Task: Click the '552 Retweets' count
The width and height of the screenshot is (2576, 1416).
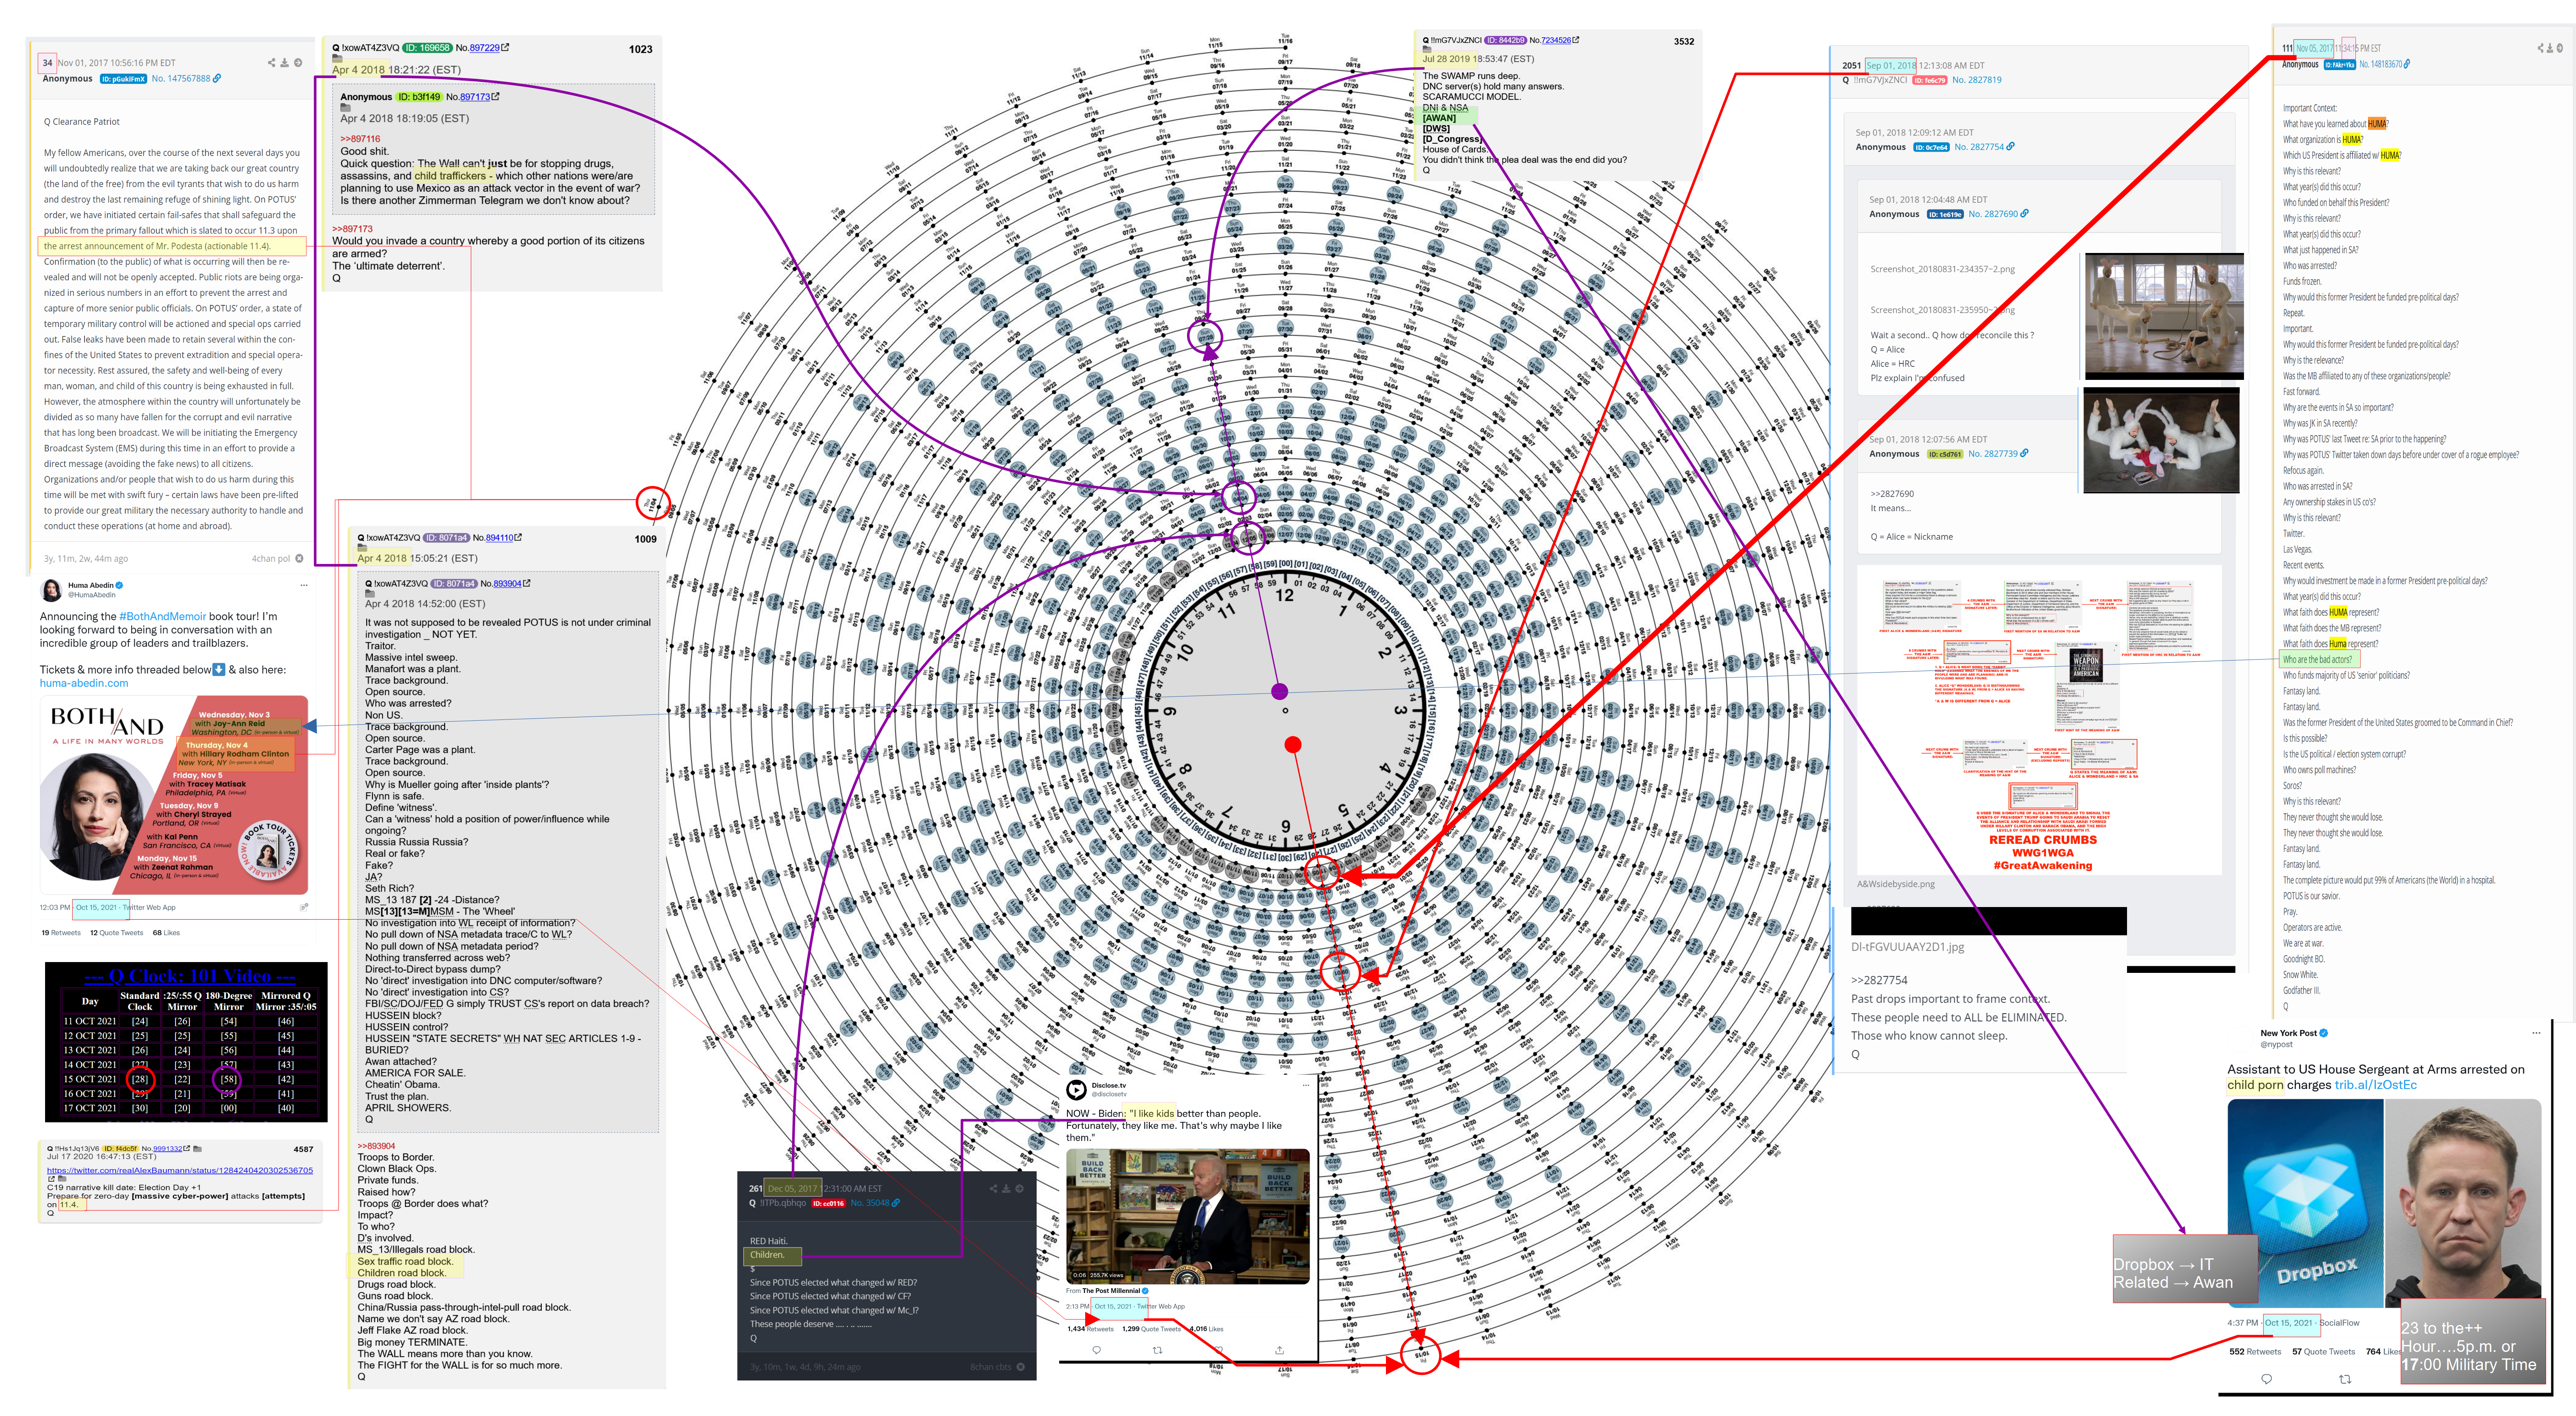Action: (2254, 1351)
